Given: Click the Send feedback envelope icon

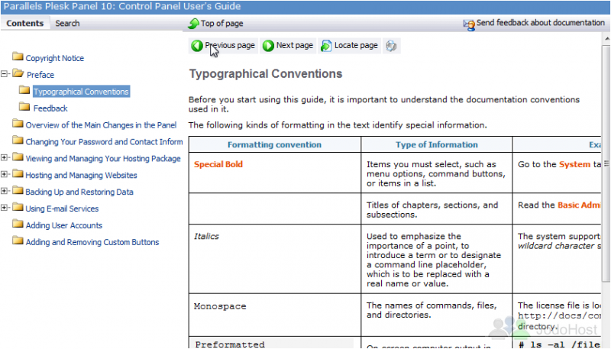Looking at the screenshot, I should [469, 25].
